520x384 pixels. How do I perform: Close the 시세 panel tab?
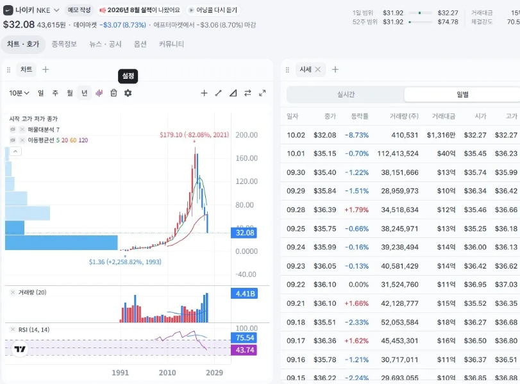(317, 69)
